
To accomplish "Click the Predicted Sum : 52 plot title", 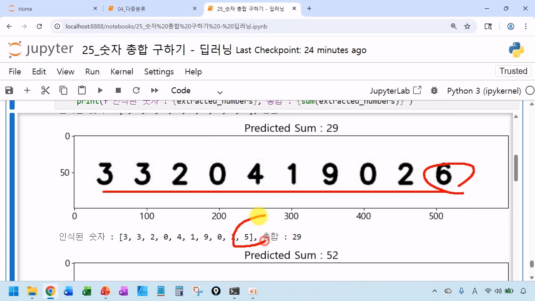I will pos(291,255).
